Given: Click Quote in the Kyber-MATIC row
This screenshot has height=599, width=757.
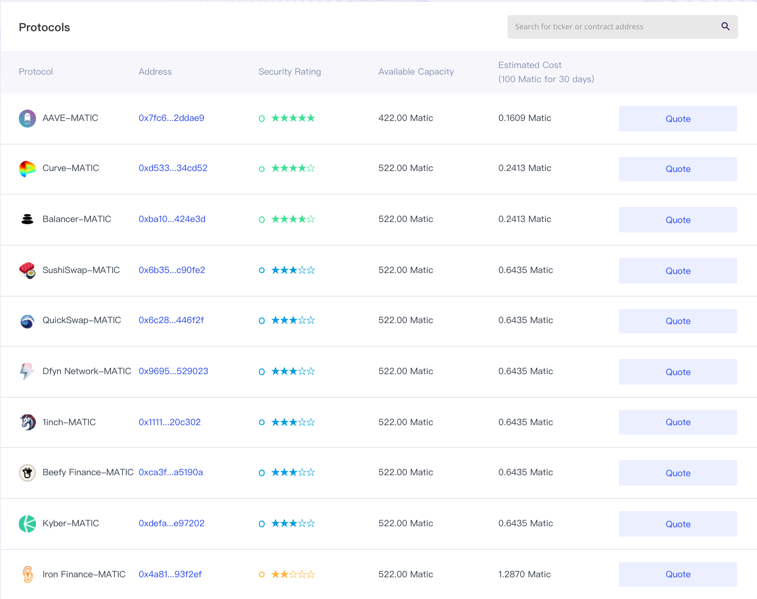Looking at the screenshot, I should 678,524.
